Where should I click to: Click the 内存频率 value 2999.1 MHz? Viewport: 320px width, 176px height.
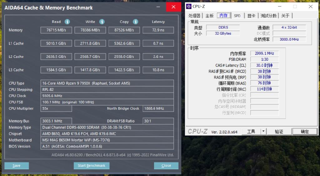(x=264, y=53)
